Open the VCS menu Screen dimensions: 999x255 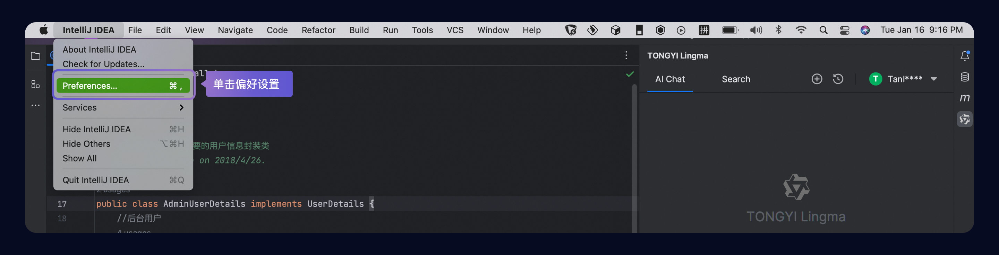click(455, 30)
